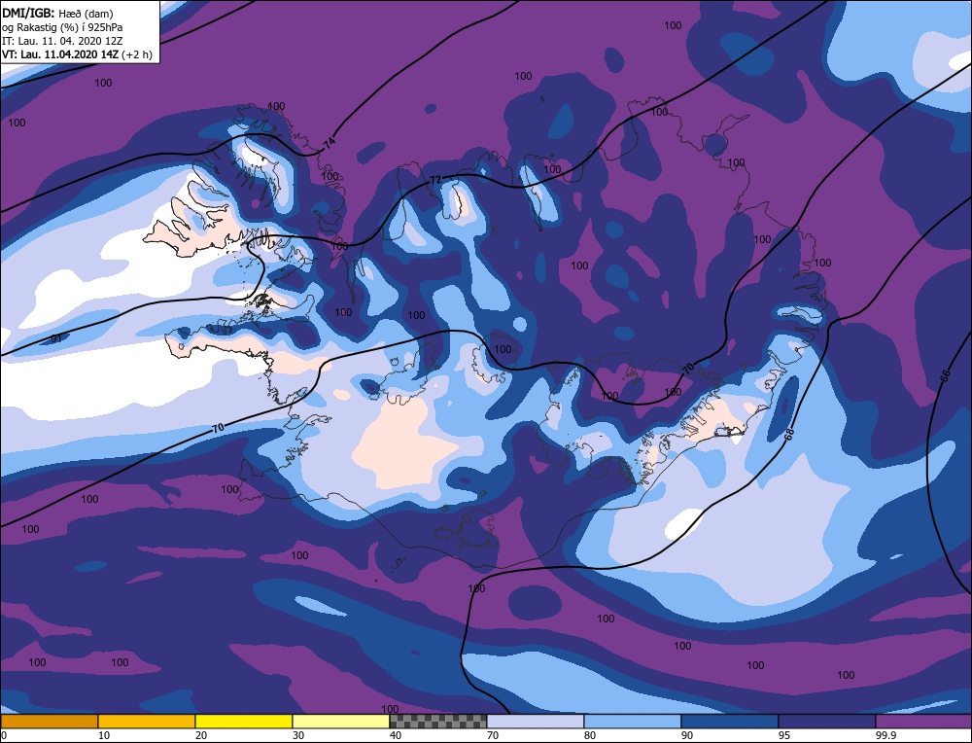Click the orange 10–20 legend swatch
The height and width of the screenshot is (743, 972).
click(x=147, y=722)
